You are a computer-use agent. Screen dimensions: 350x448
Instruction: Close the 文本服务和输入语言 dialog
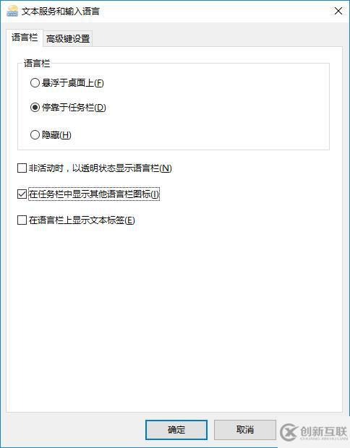click(x=338, y=11)
